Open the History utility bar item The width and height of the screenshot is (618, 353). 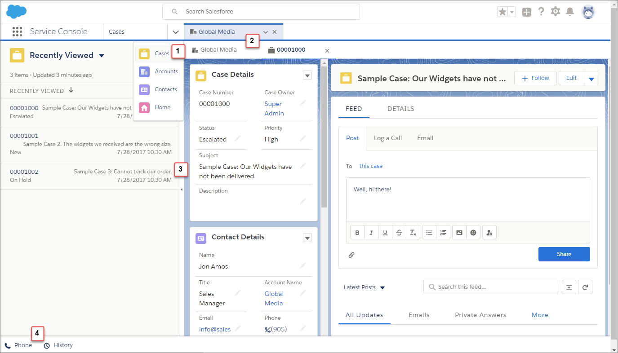coord(58,345)
